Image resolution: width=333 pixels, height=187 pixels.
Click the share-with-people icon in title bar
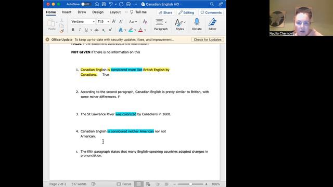click(x=221, y=4)
